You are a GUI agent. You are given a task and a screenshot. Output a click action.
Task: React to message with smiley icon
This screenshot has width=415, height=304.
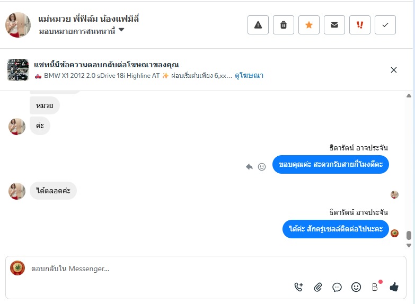pos(262,166)
